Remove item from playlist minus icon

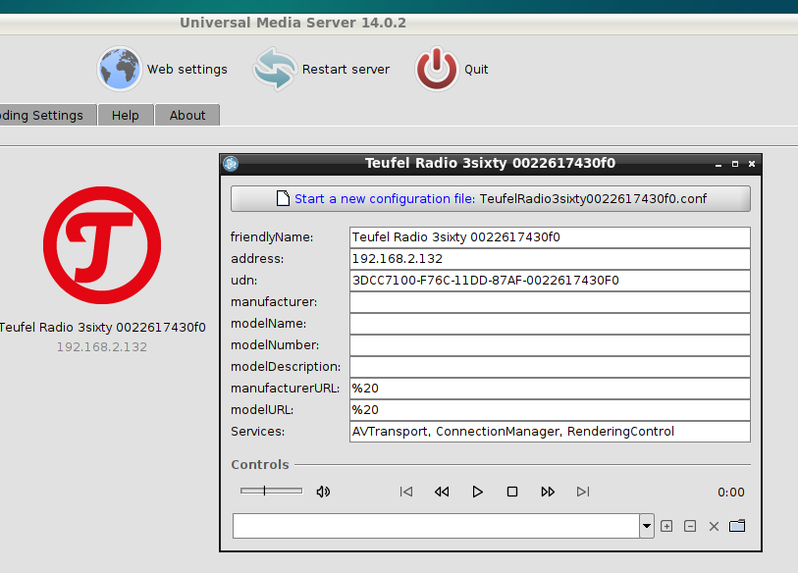690,526
